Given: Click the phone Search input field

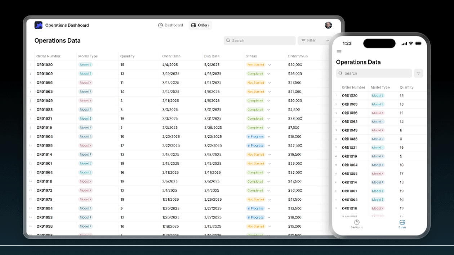Looking at the screenshot, I should [x=374, y=73].
